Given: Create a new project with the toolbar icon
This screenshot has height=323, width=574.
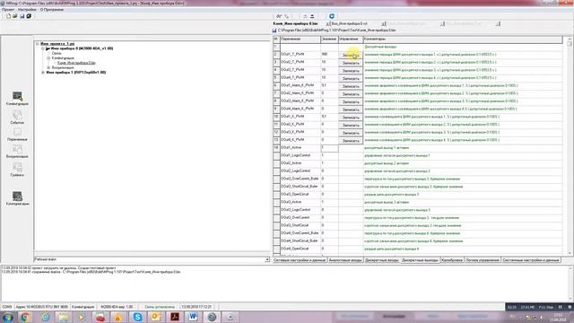Looking at the screenshot, I should 8,16.
